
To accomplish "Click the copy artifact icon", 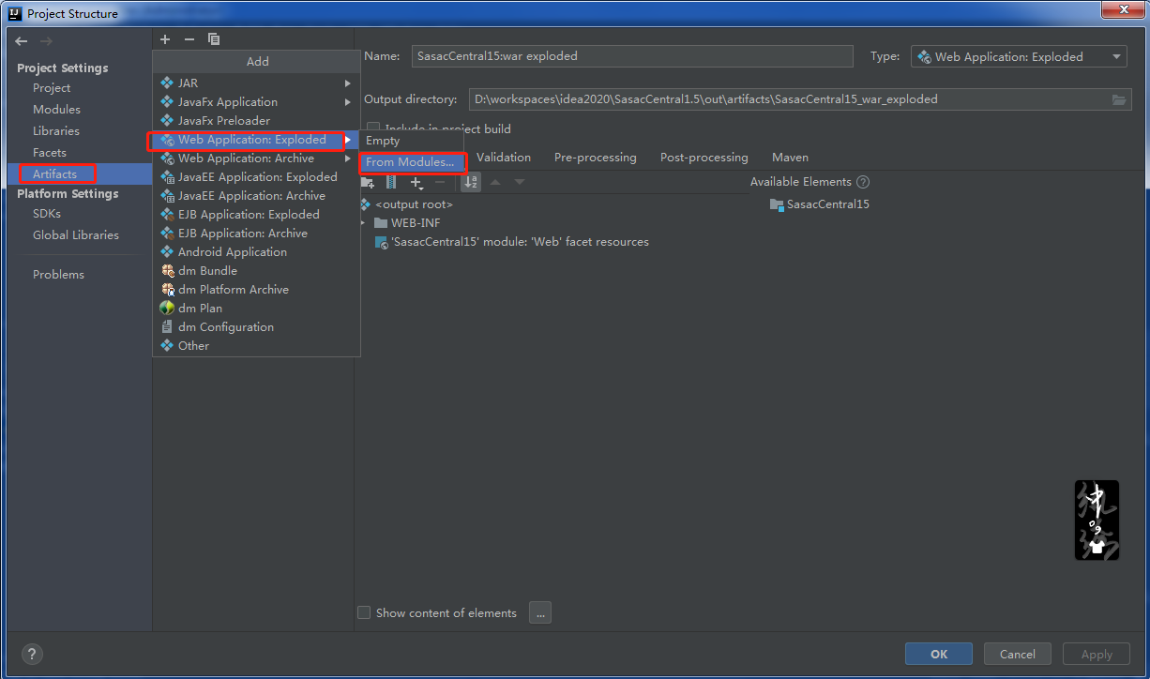I will (x=214, y=39).
